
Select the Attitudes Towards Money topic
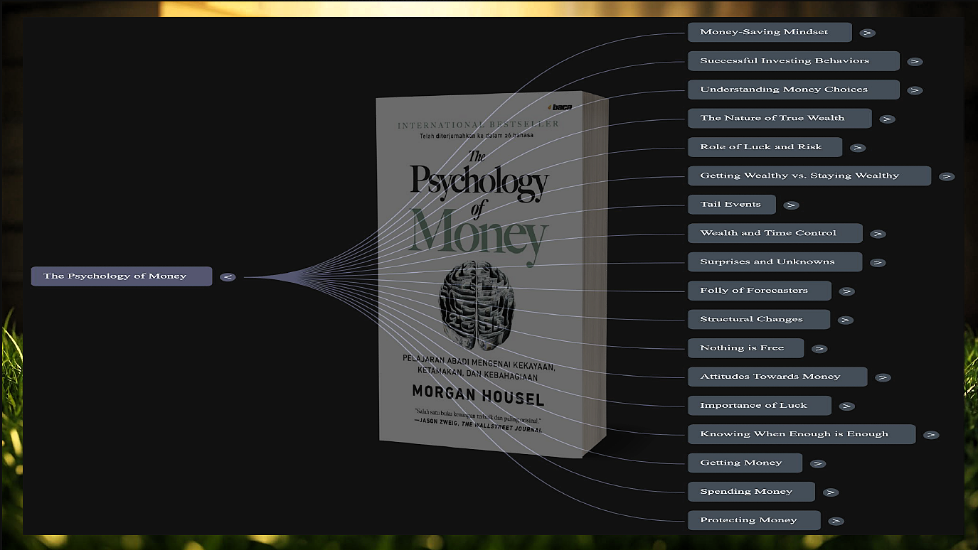[777, 377]
